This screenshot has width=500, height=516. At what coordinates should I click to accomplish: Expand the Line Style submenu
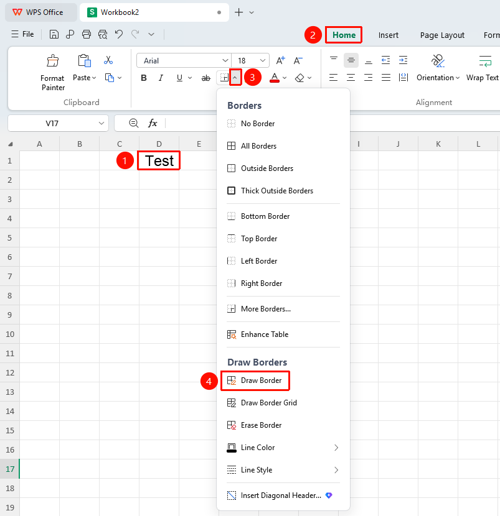pyautogui.click(x=283, y=470)
